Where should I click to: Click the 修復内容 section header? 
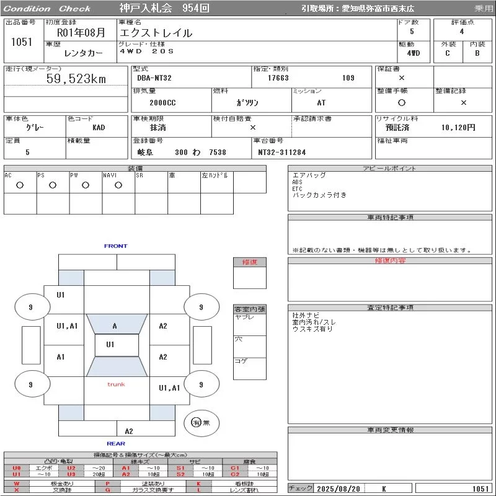coord(390,260)
